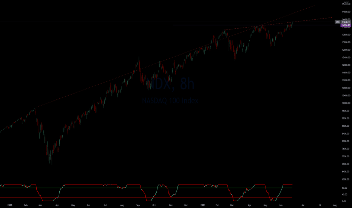Viewport: 352px width, 208px height.
Task: Click the 6000.00 price axis label
Action: coord(346,179)
